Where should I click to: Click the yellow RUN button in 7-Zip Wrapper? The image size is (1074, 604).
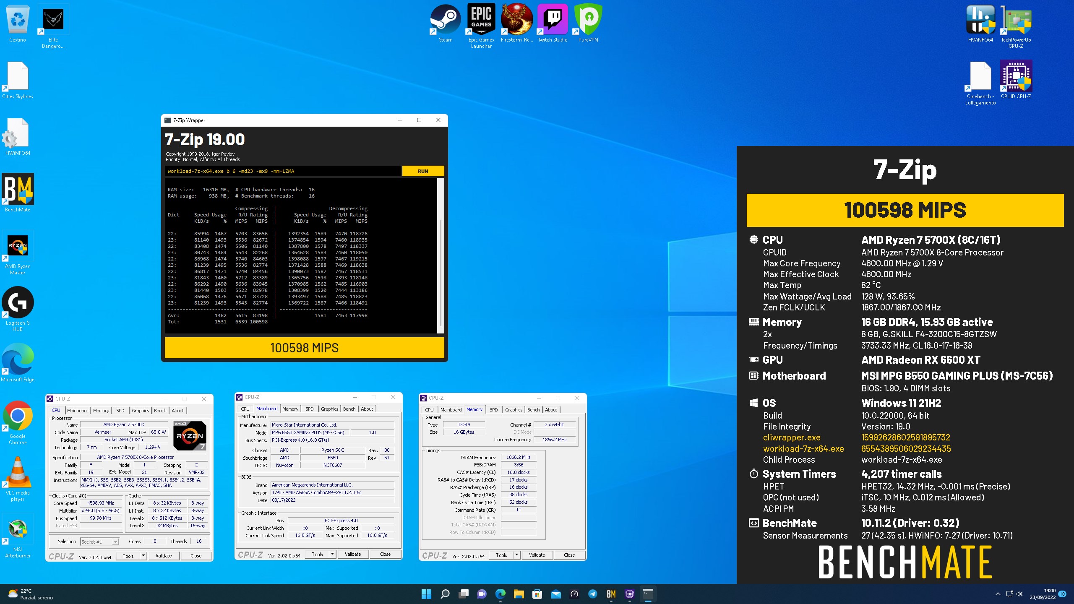coord(423,171)
